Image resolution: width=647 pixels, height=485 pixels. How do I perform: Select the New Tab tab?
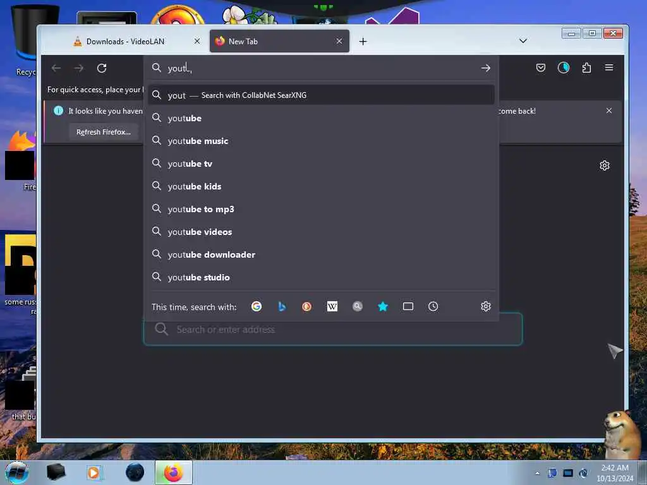pos(279,41)
